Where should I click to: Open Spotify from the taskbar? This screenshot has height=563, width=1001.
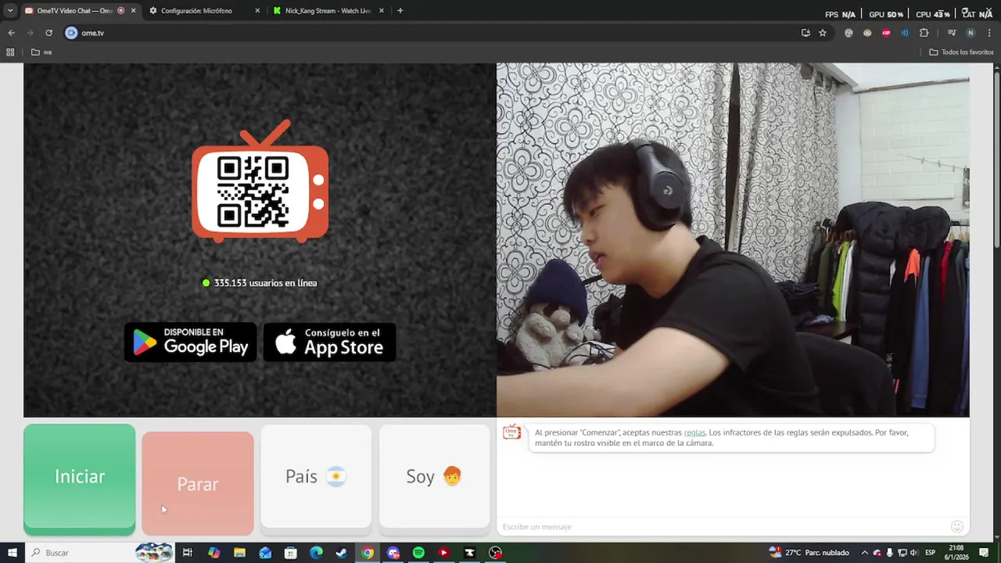click(x=418, y=553)
